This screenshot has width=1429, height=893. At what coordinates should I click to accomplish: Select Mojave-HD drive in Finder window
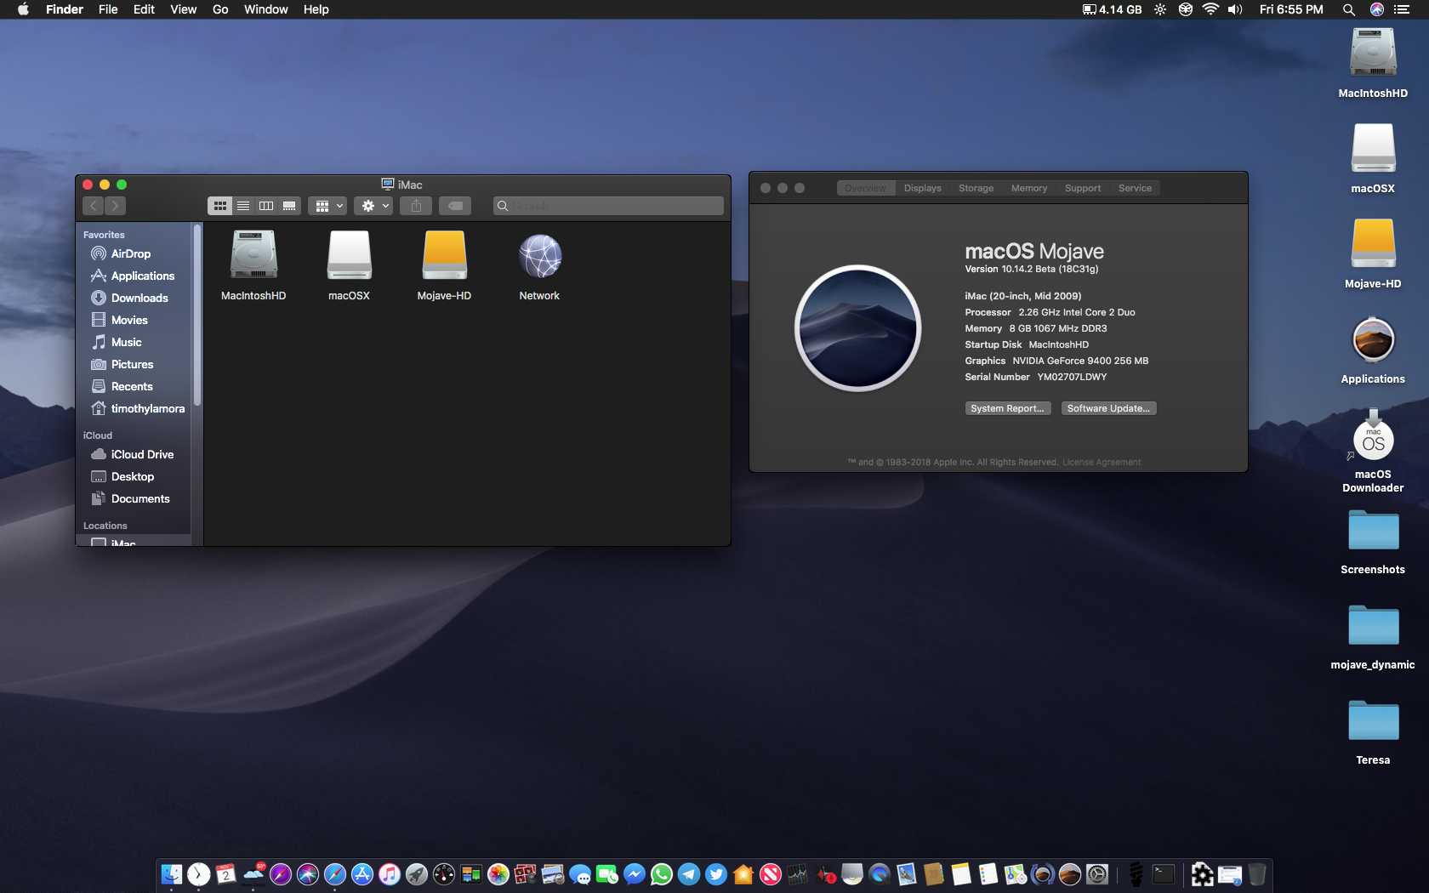(x=444, y=265)
